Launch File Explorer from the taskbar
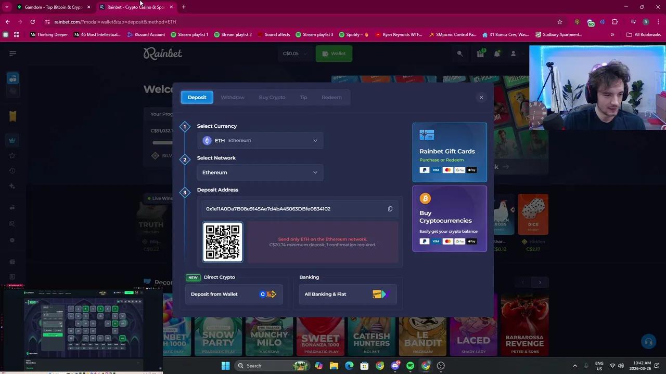Viewport: 666px width, 374px height. 334,366
